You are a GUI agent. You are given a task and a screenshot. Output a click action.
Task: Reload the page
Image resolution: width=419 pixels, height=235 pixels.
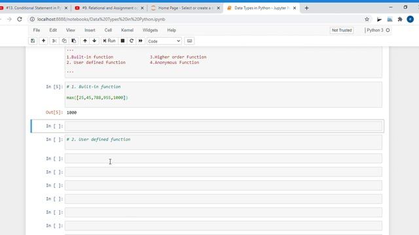click(x=20, y=19)
